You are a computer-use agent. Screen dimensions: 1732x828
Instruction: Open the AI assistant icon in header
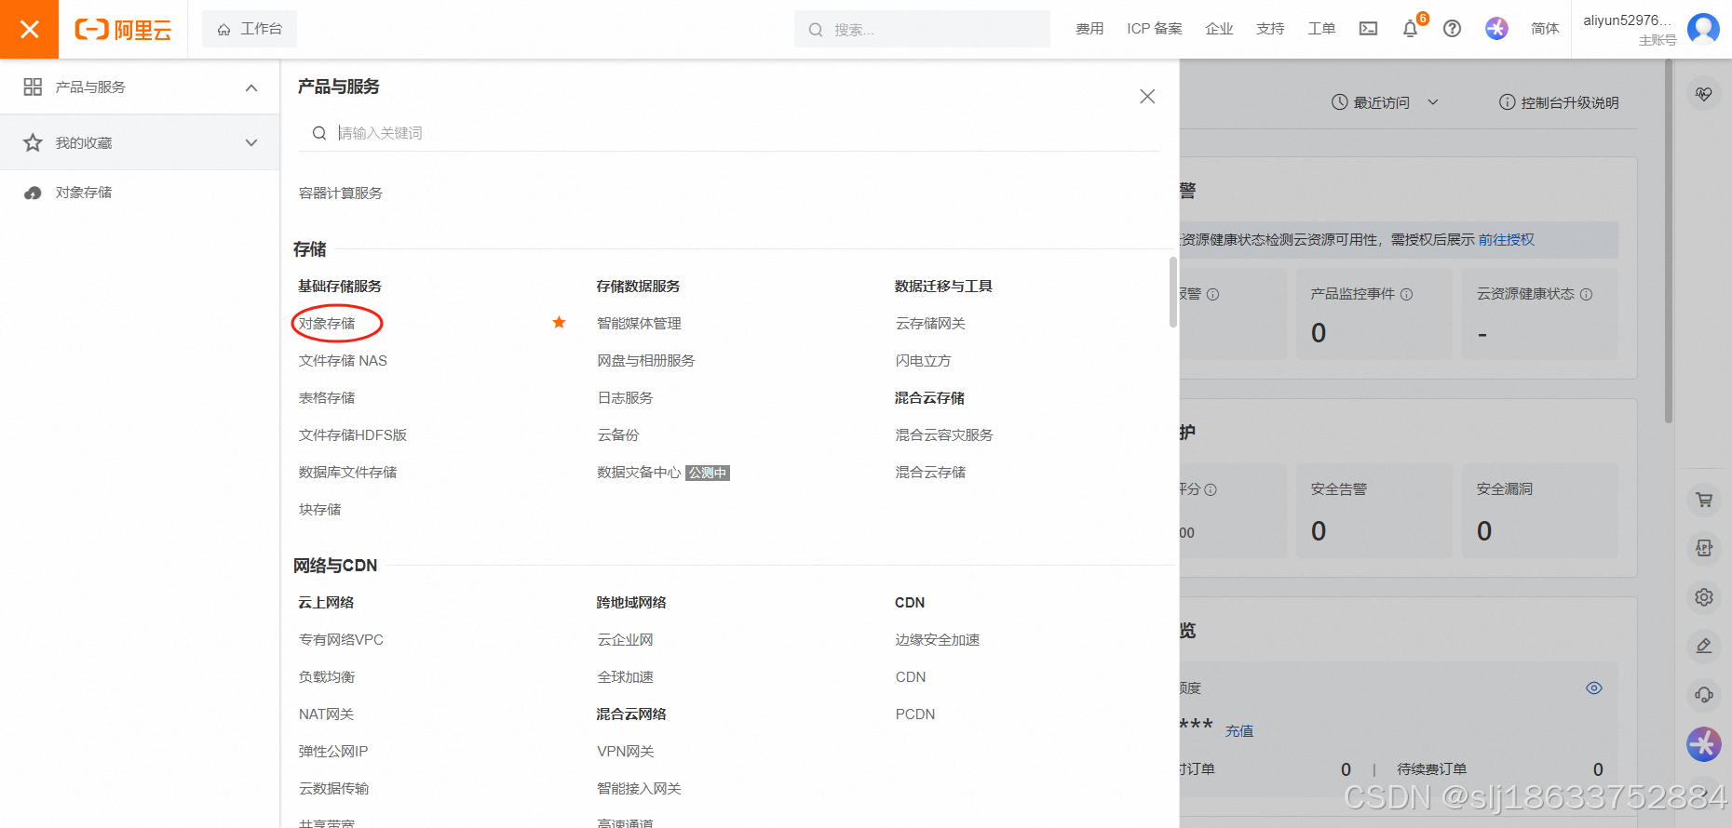1496,29
